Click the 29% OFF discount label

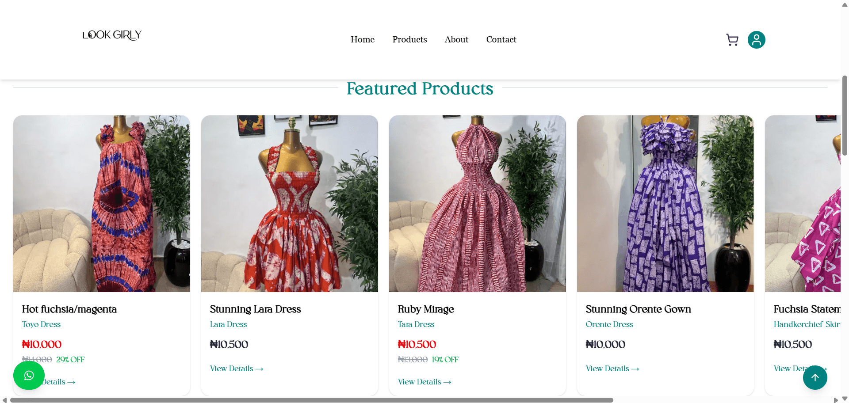pos(70,360)
